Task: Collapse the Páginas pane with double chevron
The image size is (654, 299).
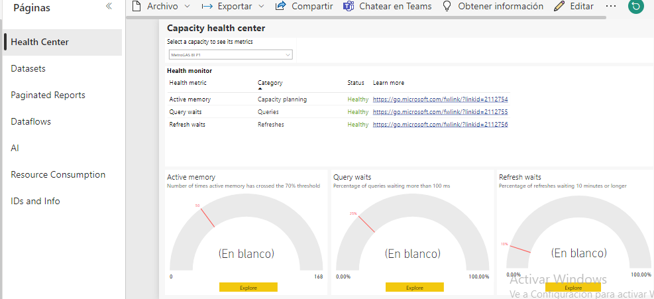Action: [x=109, y=6]
